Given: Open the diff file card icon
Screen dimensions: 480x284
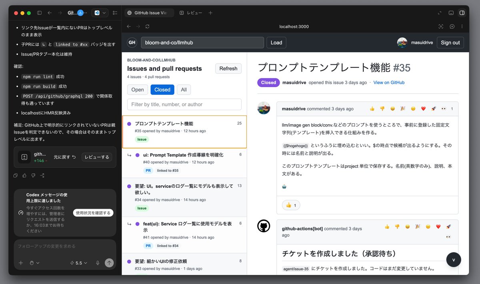Looking at the screenshot, I should pos(24,157).
